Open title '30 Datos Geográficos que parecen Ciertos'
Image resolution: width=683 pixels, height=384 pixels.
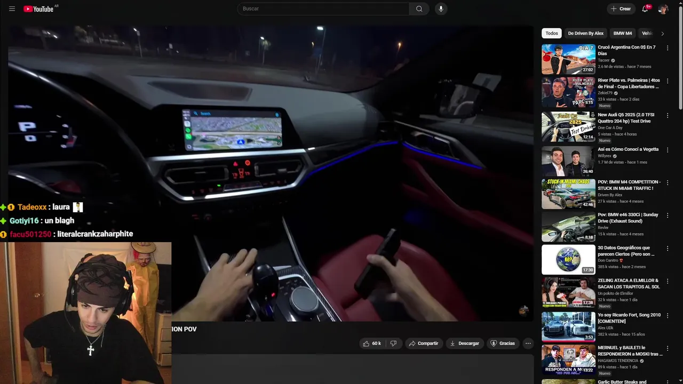[626, 251]
